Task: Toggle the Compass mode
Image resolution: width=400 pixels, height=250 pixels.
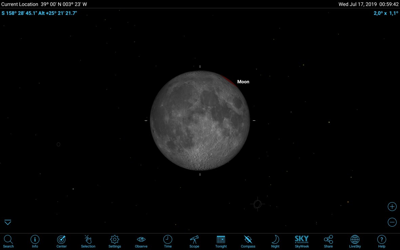Action: point(248,241)
